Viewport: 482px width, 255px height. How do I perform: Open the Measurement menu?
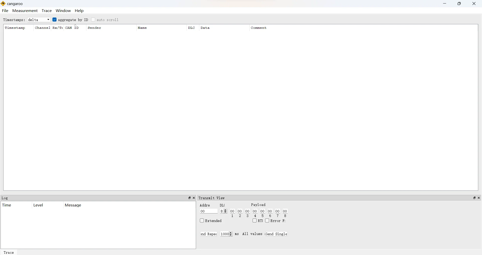click(x=25, y=11)
